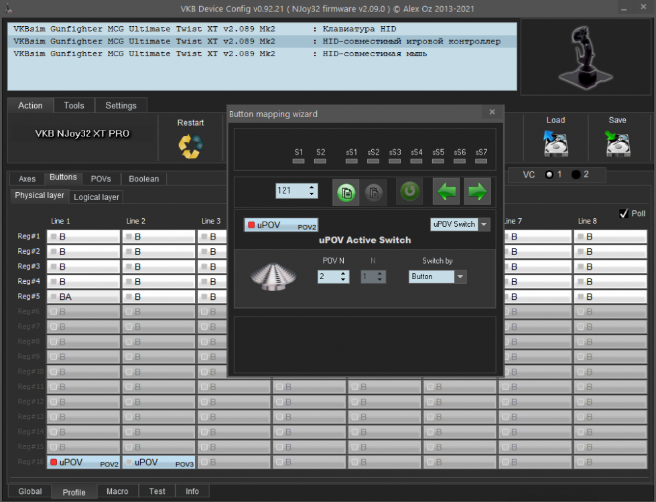Viewport: 656px width, 502px height.
Task: Open the POVs tab
Action: [x=101, y=179]
